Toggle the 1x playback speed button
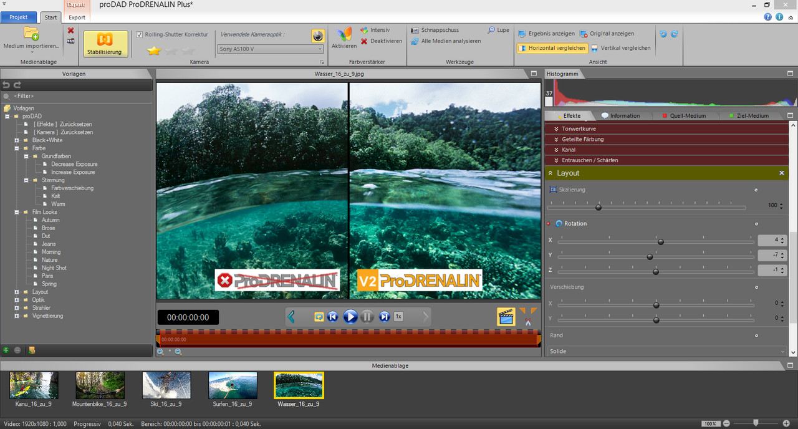 [398, 317]
